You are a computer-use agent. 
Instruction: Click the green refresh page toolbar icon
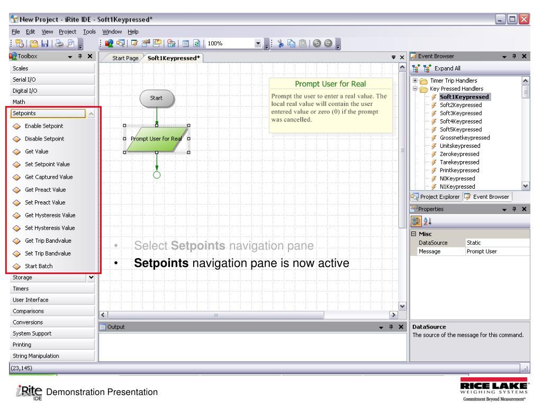pyautogui.click(x=197, y=43)
